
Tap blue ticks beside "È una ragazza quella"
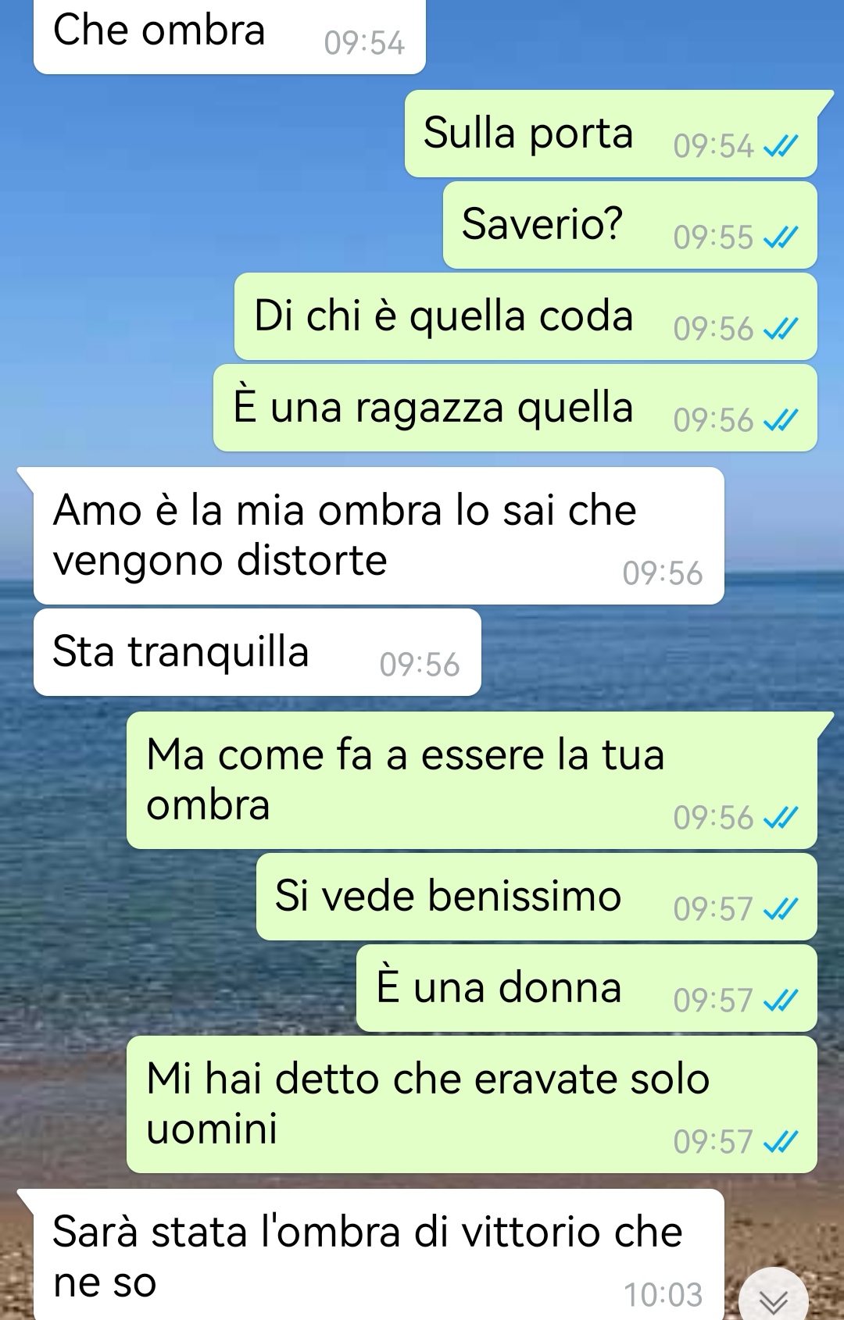click(x=780, y=420)
